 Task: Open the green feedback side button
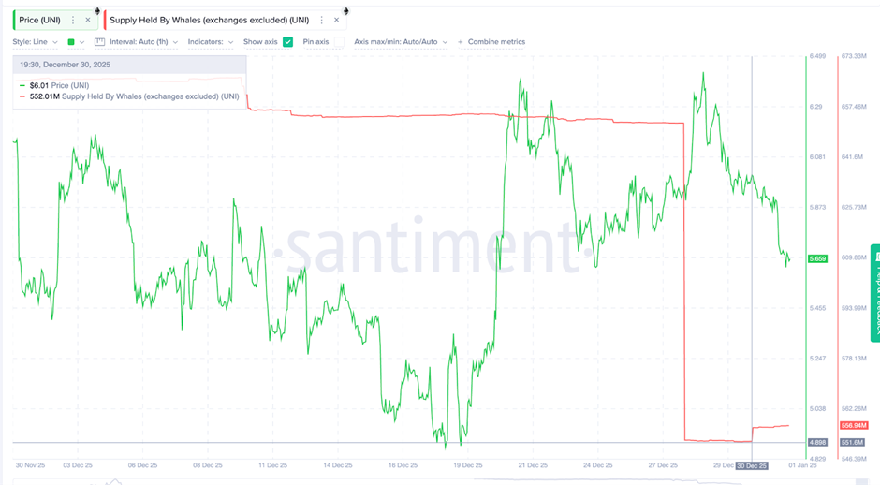pos(875,291)
